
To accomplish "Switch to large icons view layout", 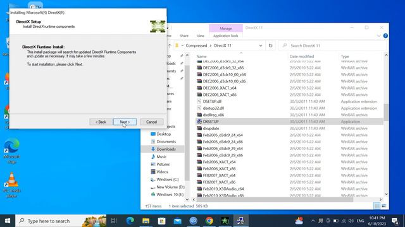I will coord(384,206).
